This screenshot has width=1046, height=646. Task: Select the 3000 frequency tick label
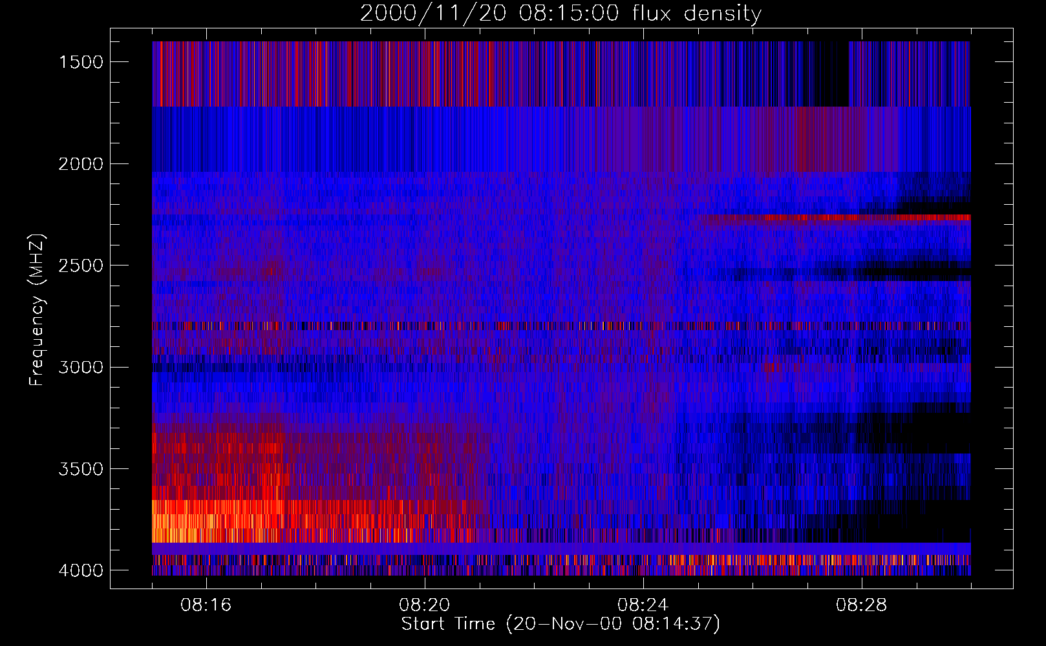[x=81, y=368]
